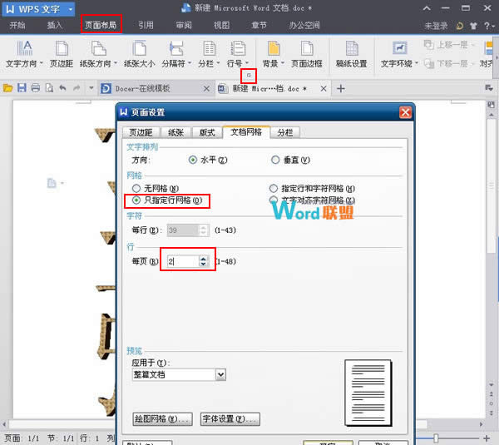
Task: Add a new document tab with plus icon
Action: point(341,88)
